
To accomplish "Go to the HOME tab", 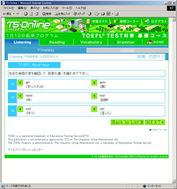I will click(155, 42).
